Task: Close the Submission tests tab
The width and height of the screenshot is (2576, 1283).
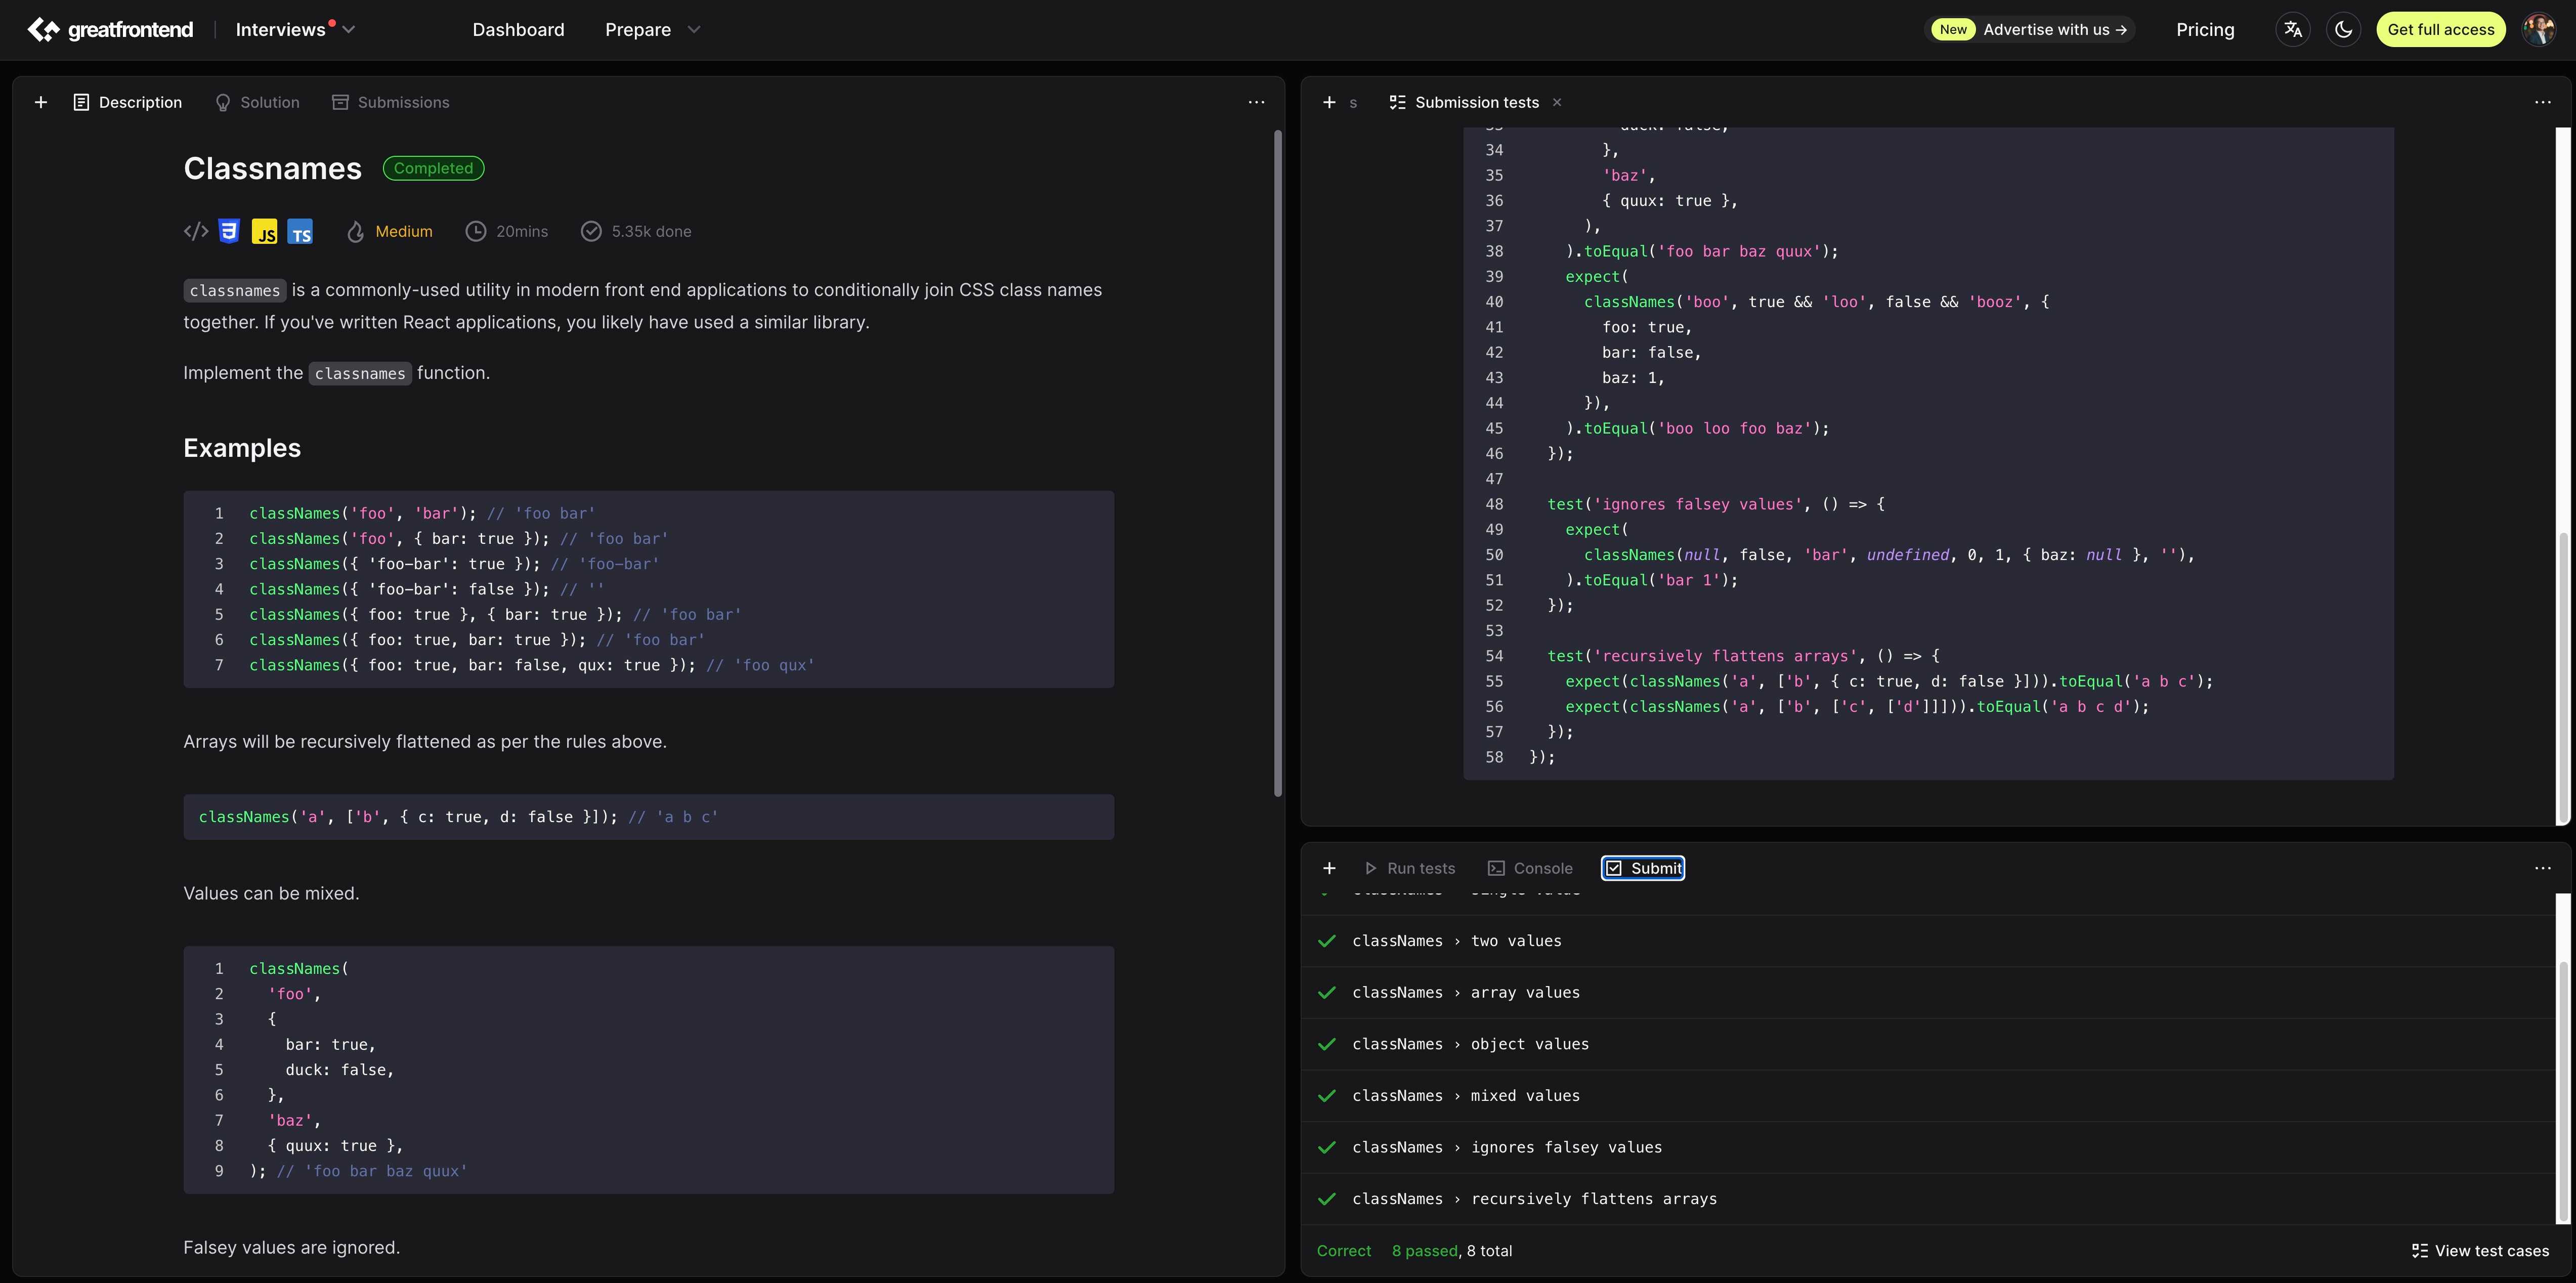Action: click(1556, 102)
